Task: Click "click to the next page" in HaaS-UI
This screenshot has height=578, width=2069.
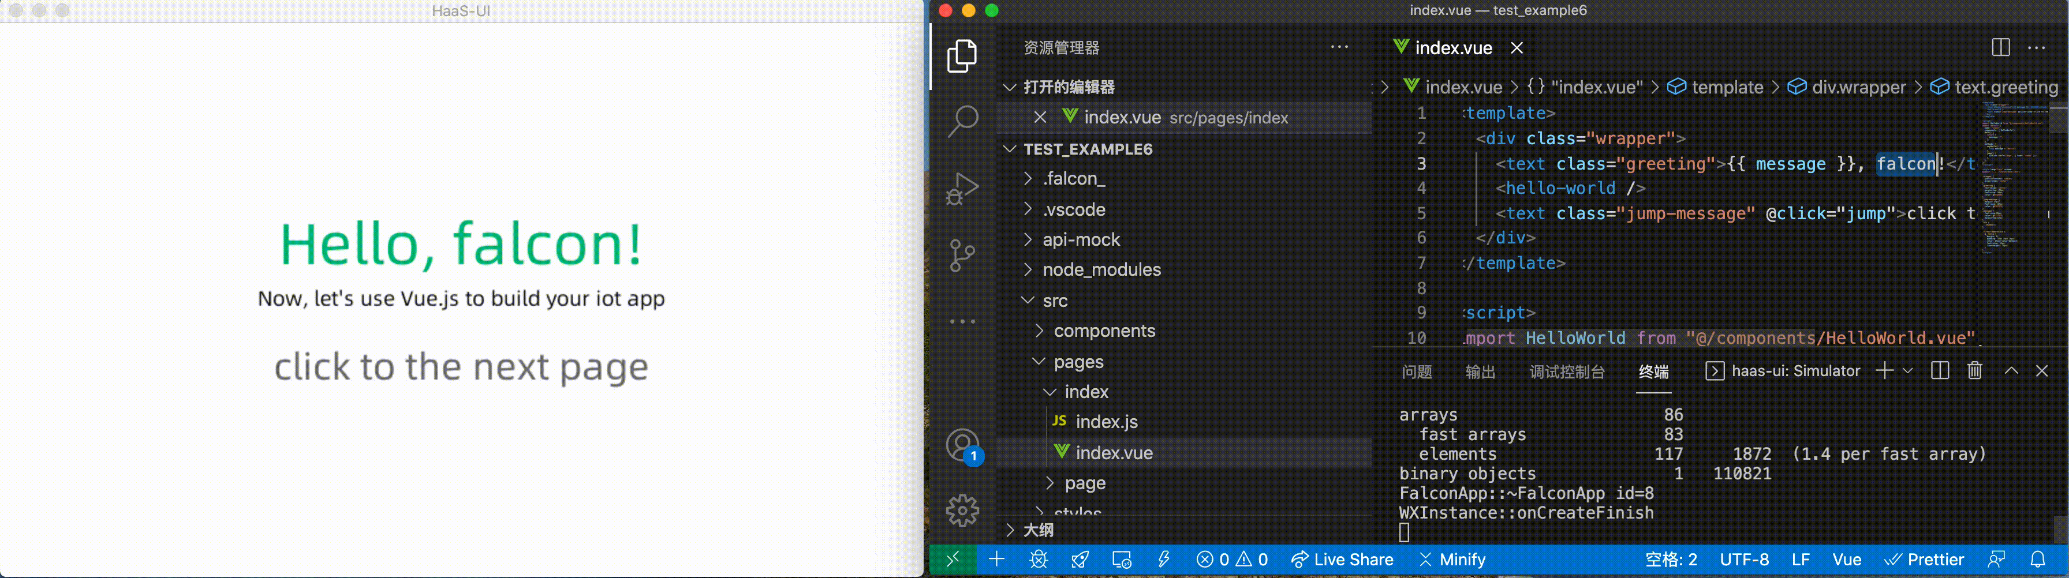Action: 461,367
